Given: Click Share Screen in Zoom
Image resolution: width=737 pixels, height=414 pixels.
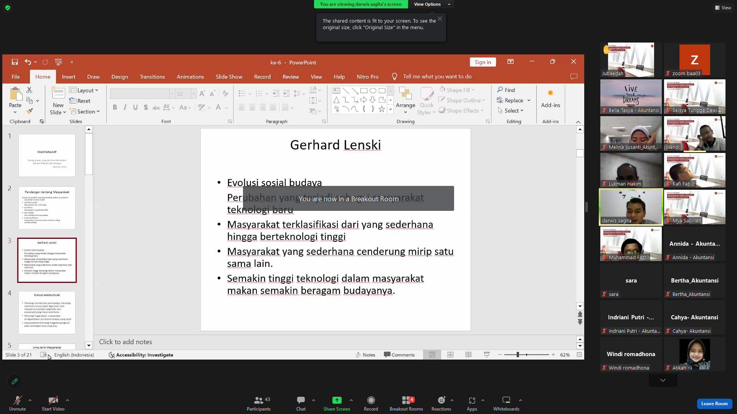Looking at the screenshot, I should pos(337,404).
